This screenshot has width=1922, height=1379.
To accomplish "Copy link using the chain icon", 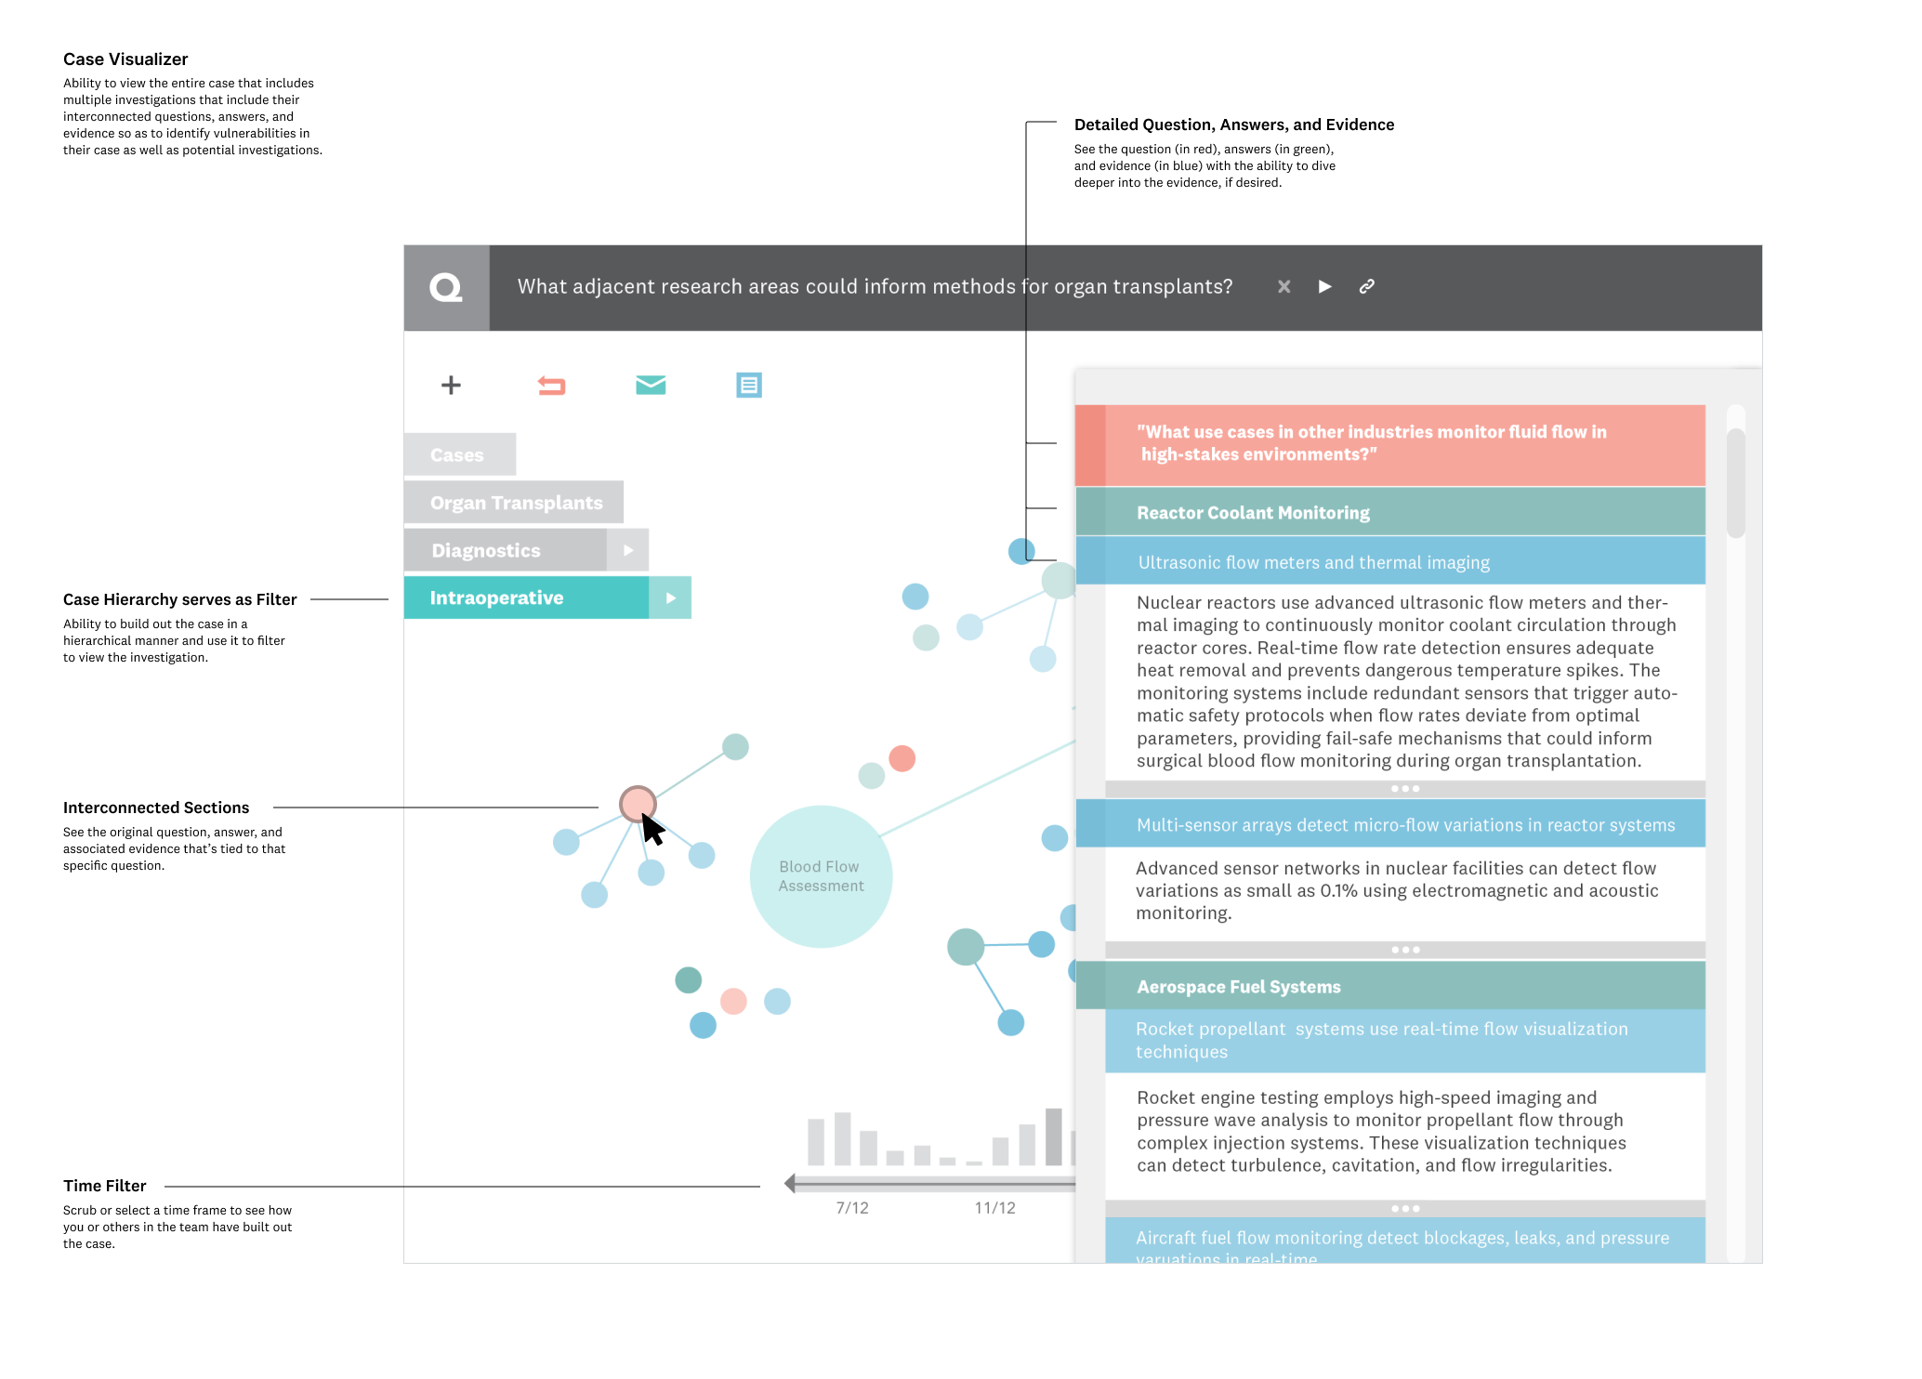I will pos(1366,286).
